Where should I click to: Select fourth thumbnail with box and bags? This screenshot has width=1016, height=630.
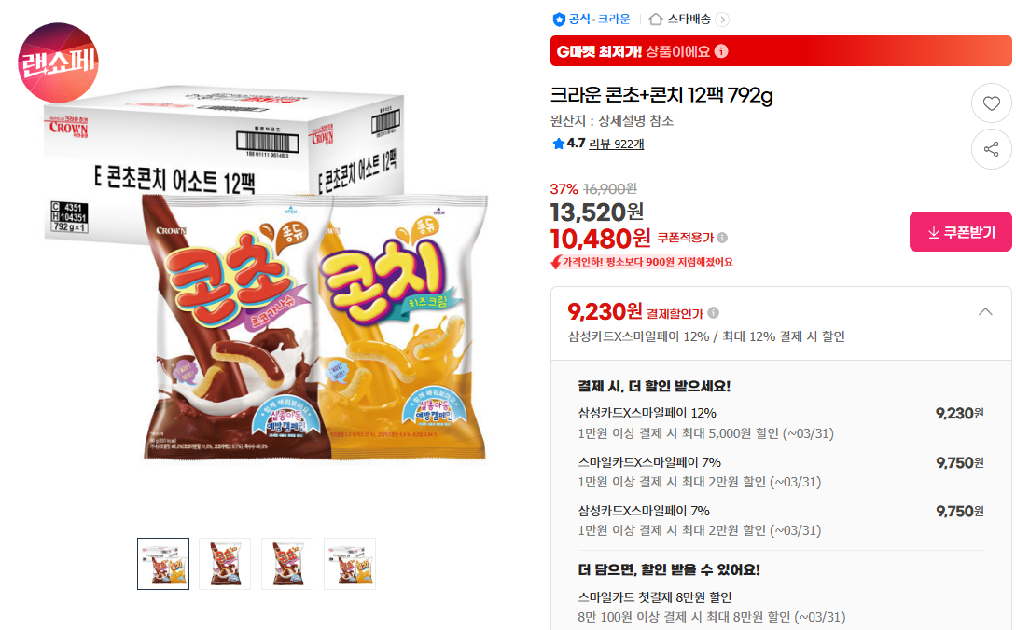pos(350,563)
